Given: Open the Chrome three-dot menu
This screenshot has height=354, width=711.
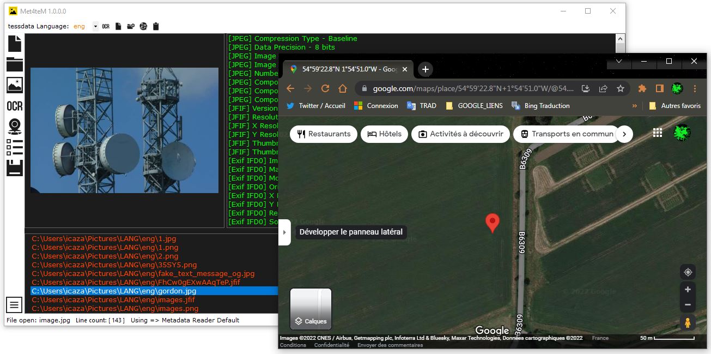Looking at the screenshot, I should [x=695, y=88].
